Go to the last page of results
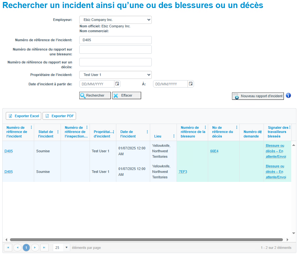This screenshot has width=299, height=255. 44,248
